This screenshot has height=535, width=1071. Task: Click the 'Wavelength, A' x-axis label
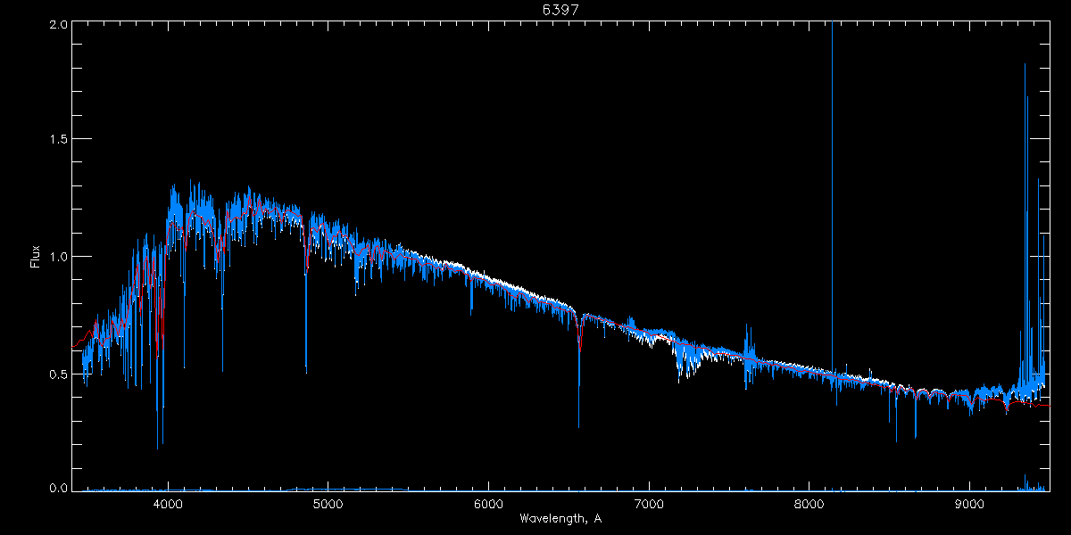coord(560,519)
